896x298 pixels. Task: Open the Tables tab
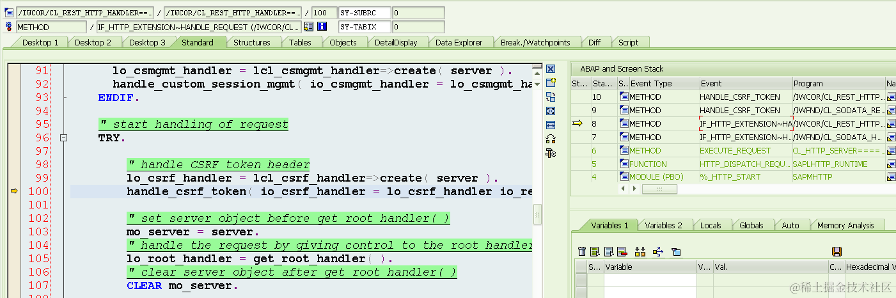pos(299,42)
